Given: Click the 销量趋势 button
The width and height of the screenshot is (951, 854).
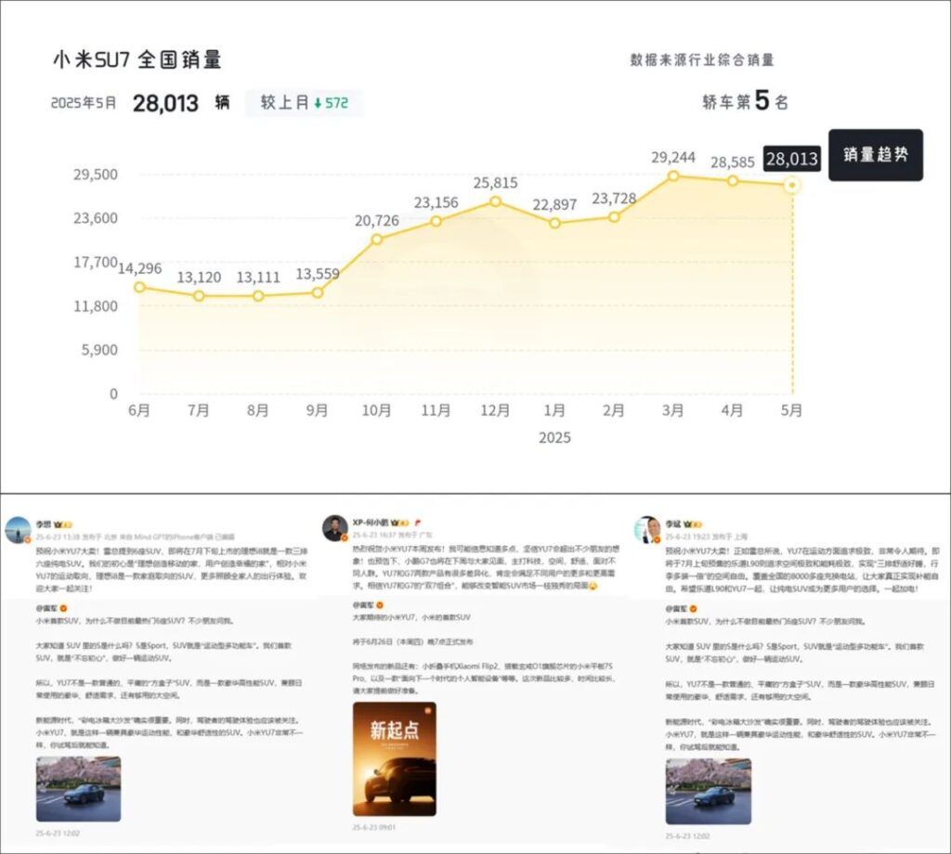Looking at the screenshot, I should (876, 155).
